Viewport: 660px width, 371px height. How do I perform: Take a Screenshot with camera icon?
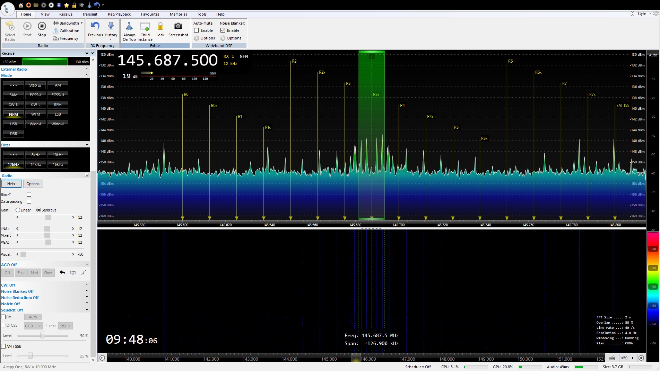178,26
